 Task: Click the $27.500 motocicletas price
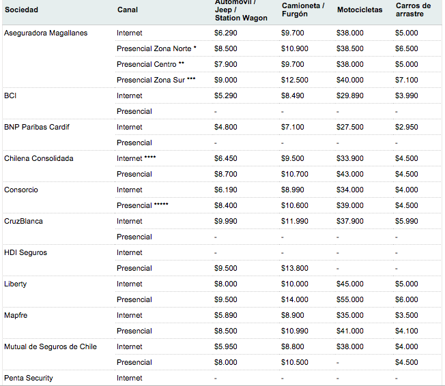click(x=350, y=127)
